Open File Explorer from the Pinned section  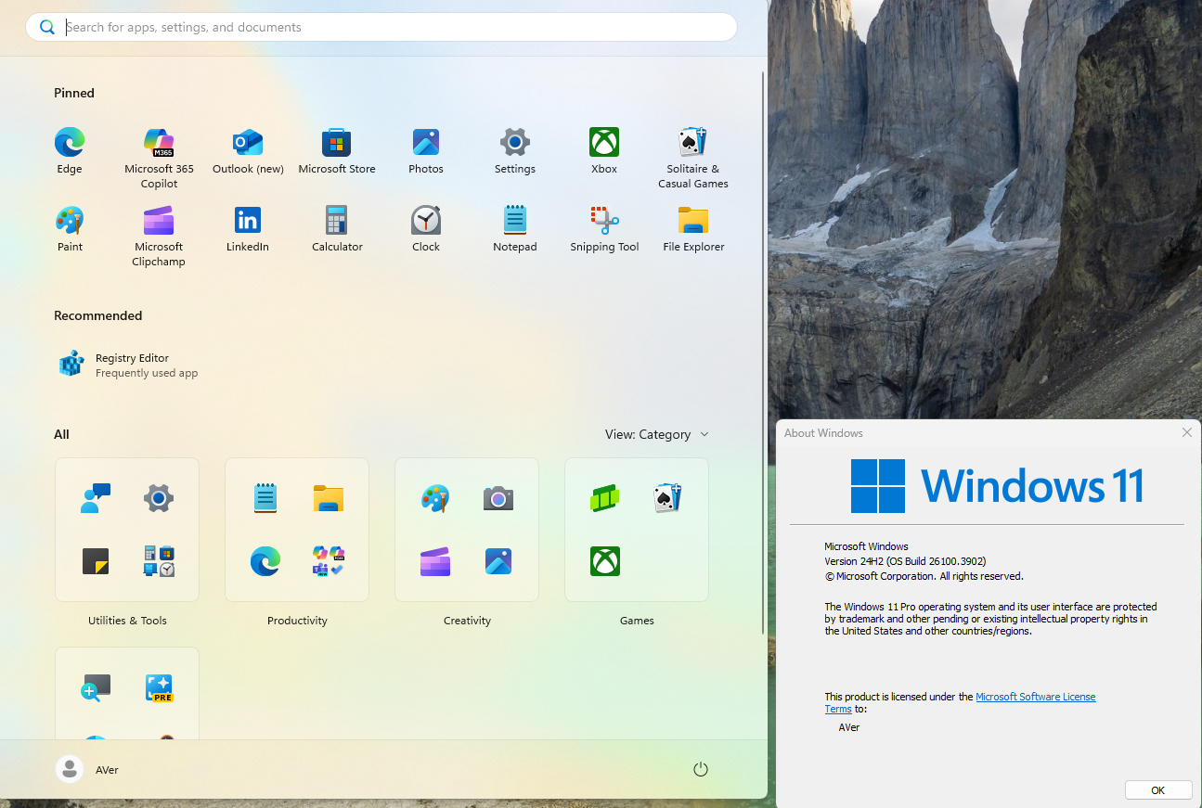point(693,229)
